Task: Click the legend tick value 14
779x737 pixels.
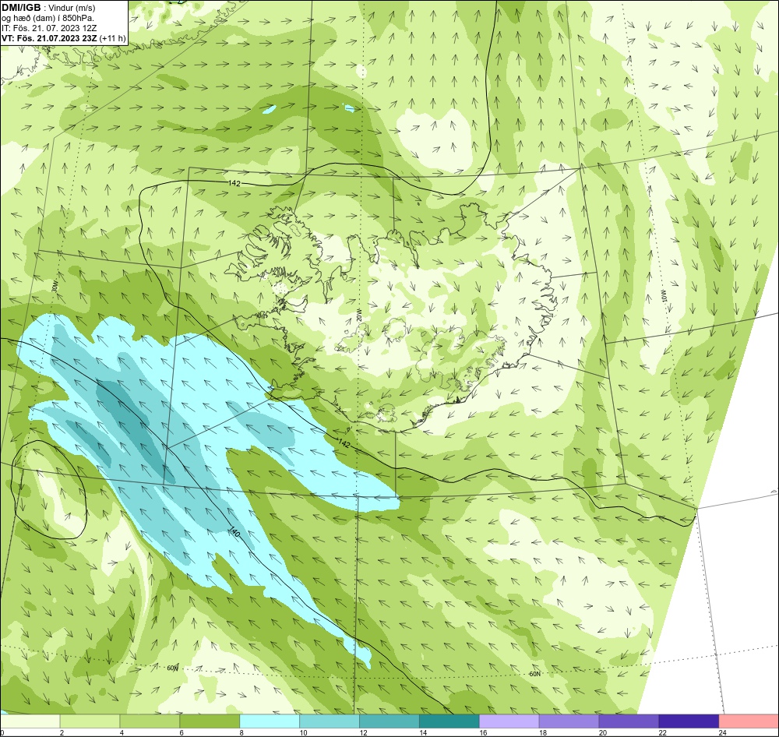Action: [x=423, y=732]
